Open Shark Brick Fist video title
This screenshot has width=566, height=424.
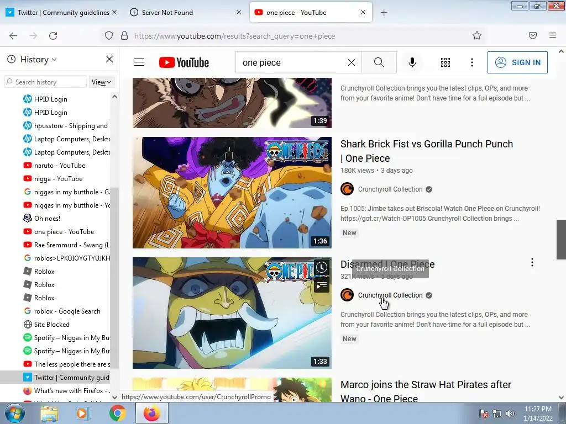[427, 151]
